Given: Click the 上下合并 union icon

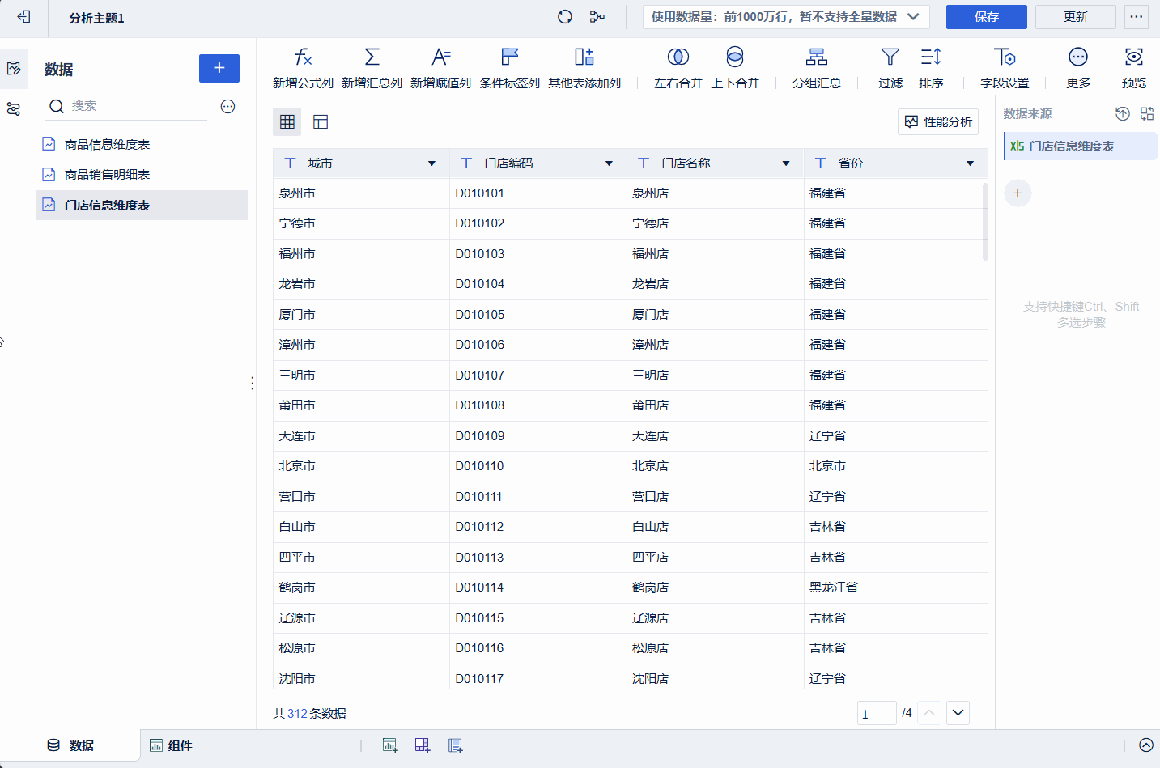Looking at the screenshot, I should tap(734, 57).
